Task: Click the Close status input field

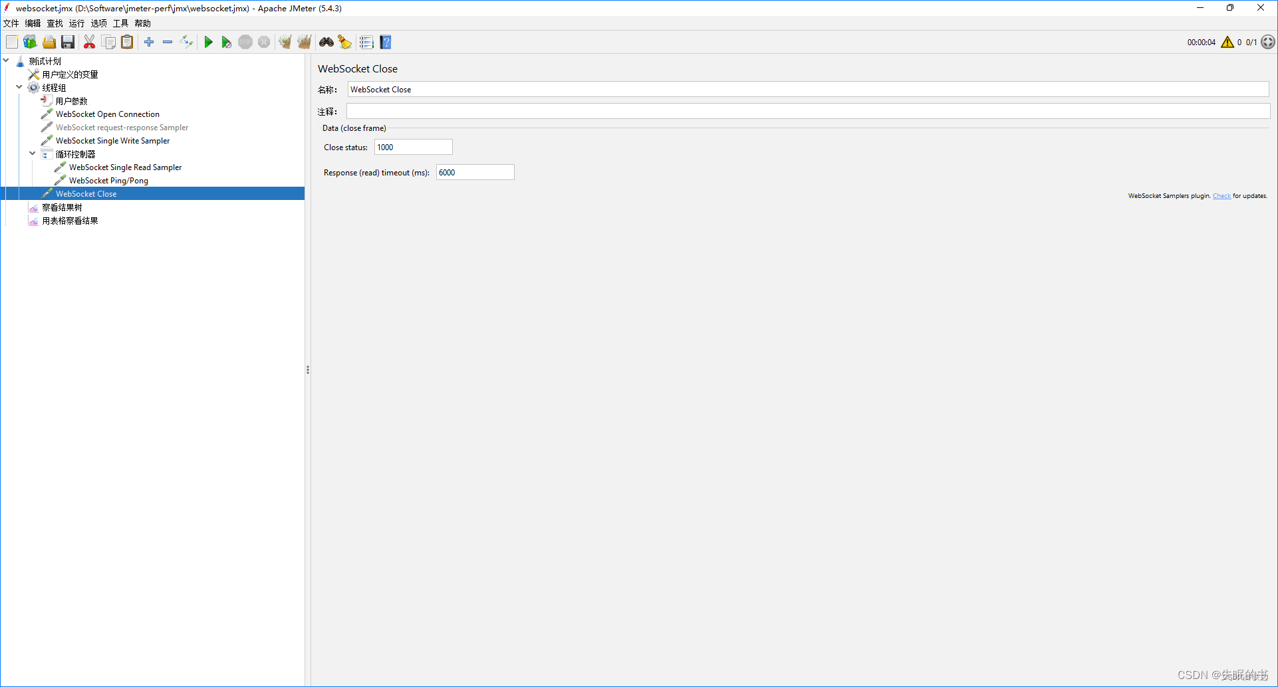Action: (413, 147)
